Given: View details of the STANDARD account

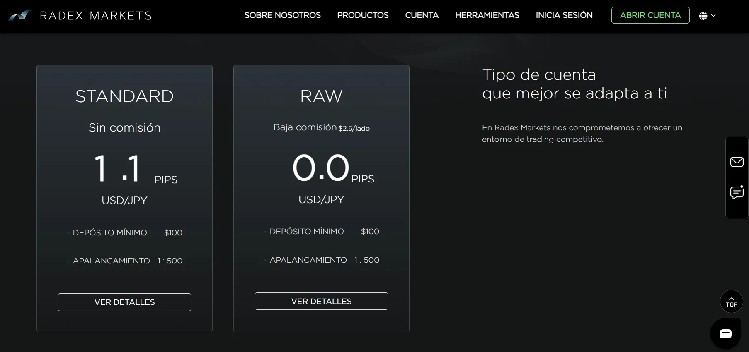Looking at the screenshot, I should coord(124,302).
